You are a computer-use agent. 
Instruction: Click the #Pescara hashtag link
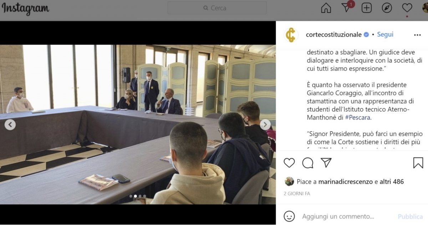(x=357, y=117)
